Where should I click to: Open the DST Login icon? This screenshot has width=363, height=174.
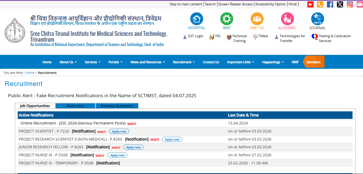185,36
